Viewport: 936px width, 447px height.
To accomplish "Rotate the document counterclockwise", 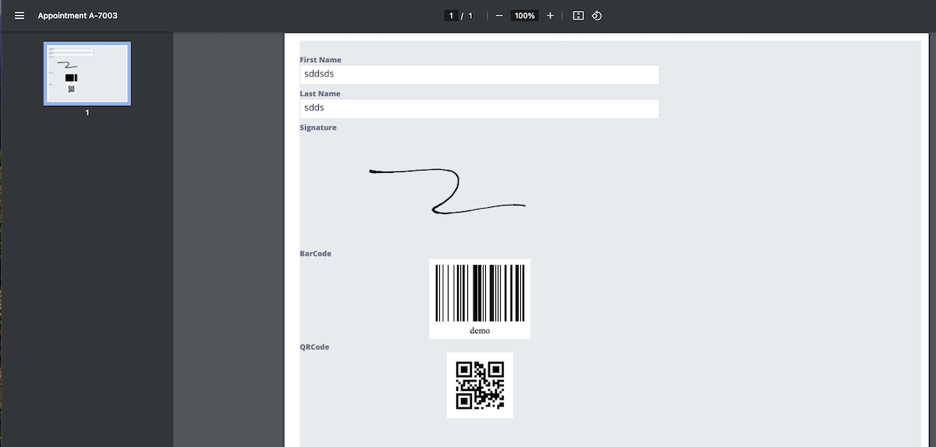I will tap(597, 16).
